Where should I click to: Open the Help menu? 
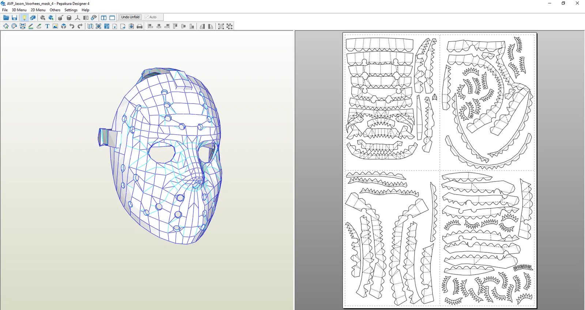[x=85, y=10]
